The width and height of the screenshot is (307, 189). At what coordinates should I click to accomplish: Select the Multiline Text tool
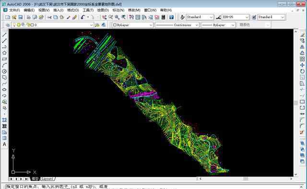click(x=4, y=144)
